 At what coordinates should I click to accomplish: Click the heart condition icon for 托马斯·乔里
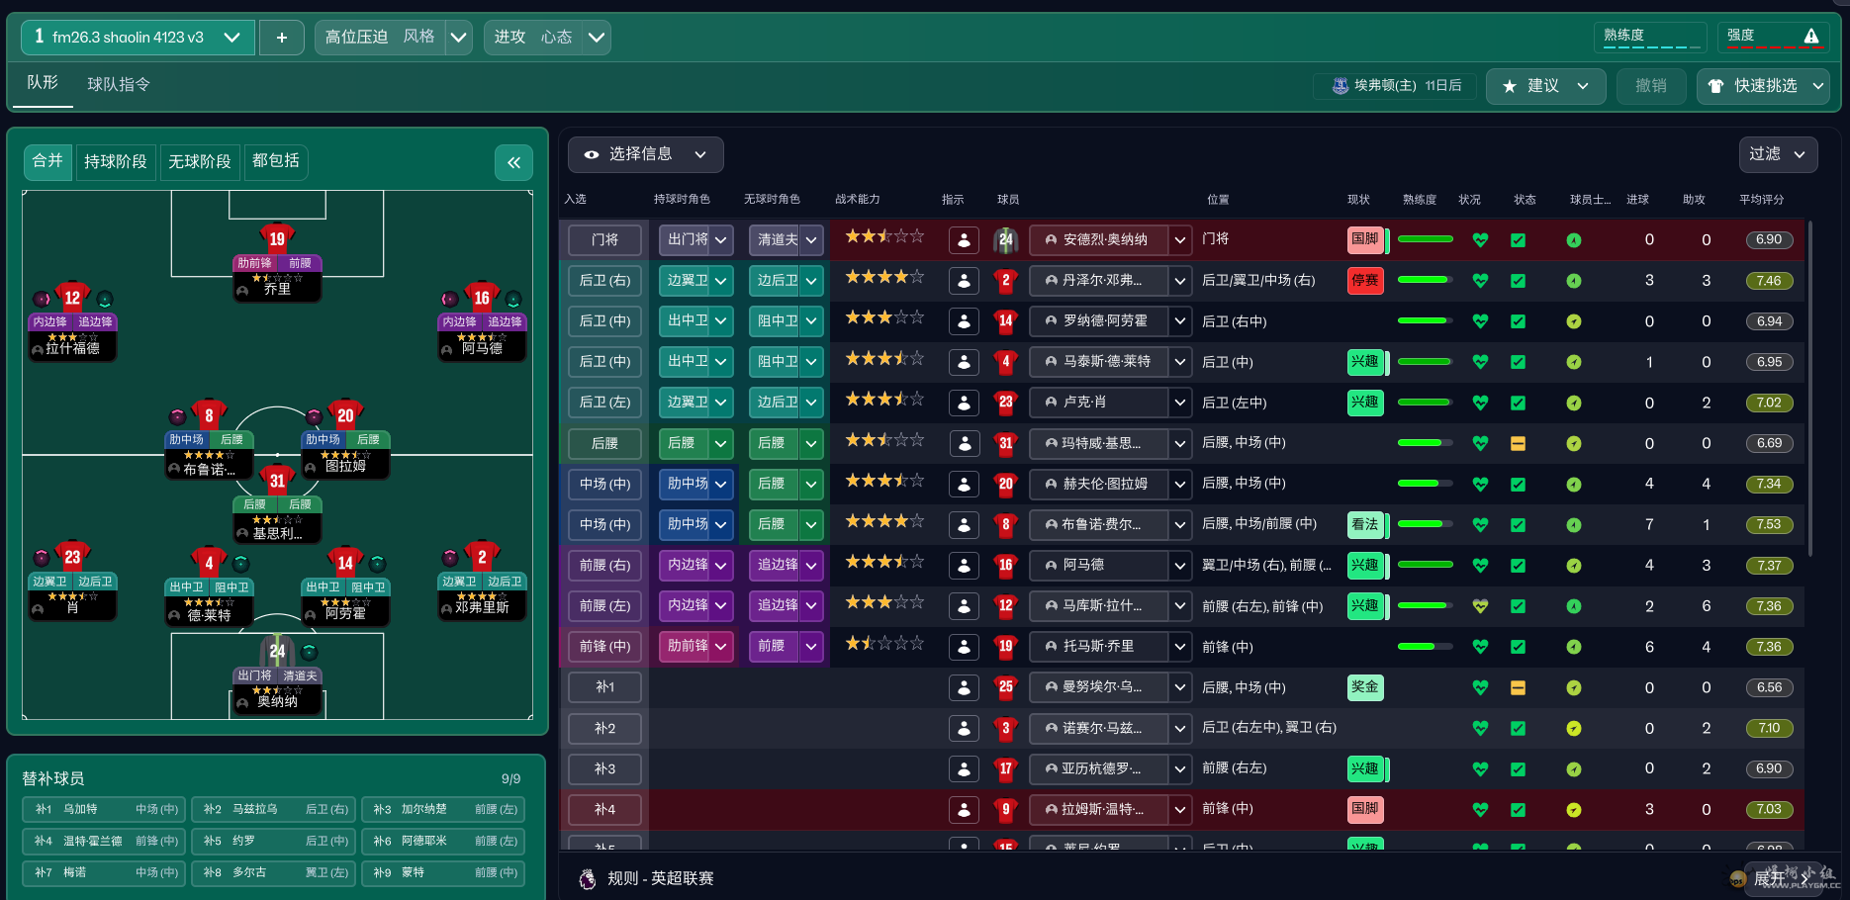tap(1480, 647)
